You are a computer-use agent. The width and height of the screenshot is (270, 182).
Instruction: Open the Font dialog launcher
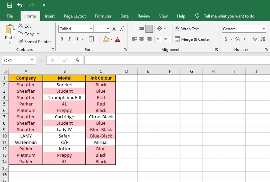pos(125,50)
